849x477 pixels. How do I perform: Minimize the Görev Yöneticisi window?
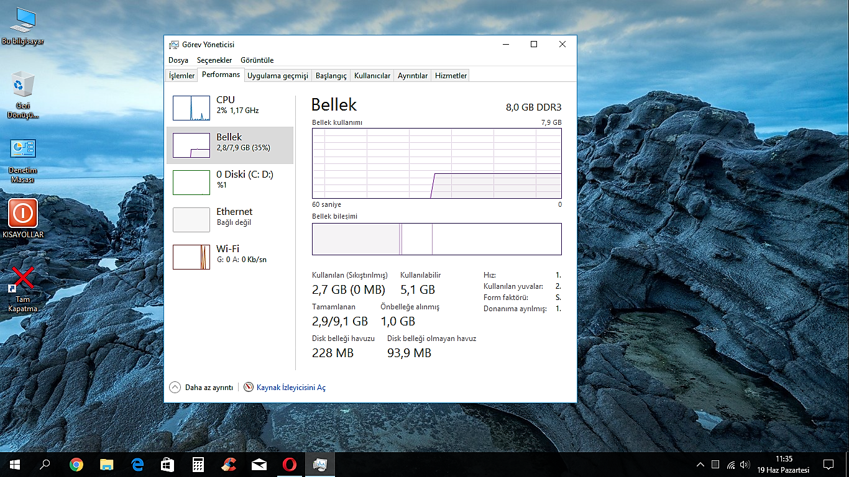pyautogui.click(x=505, y=44)
